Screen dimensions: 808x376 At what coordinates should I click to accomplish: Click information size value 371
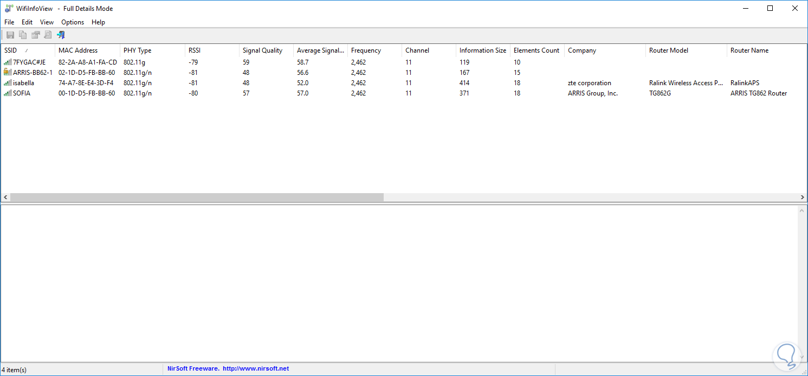(464, 93)
